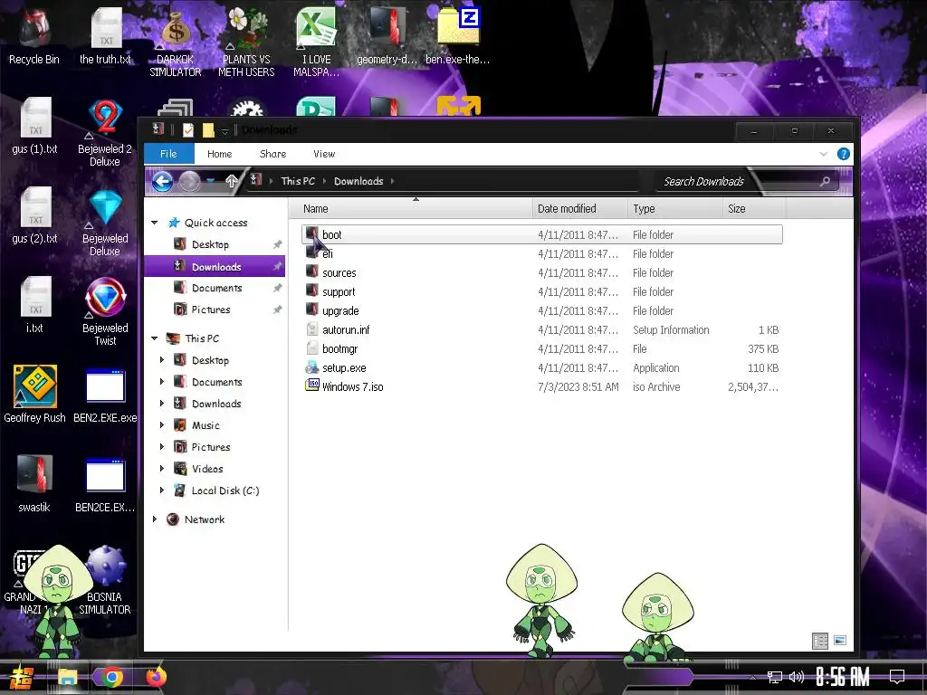
Task: Expand Local Disk (C:) node
Action: click(x=162, y=490)
